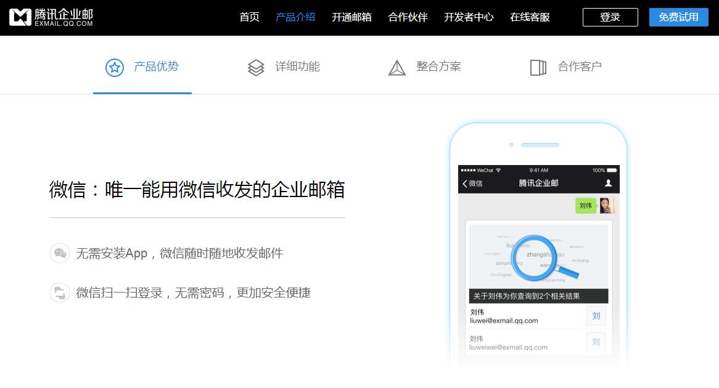Click the stacked layers icon for 详细功能

click(x=256, y=67)
